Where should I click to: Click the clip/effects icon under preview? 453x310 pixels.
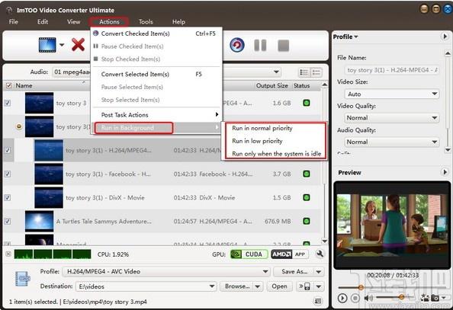[425, 298]
